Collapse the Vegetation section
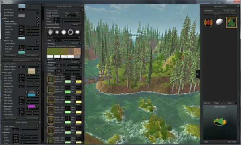 pyautogui.click(x=47, y=68)
